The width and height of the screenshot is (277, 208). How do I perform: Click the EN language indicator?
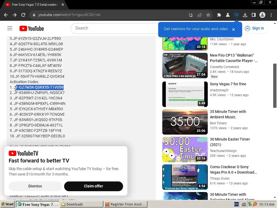click(x=236, y=204)
